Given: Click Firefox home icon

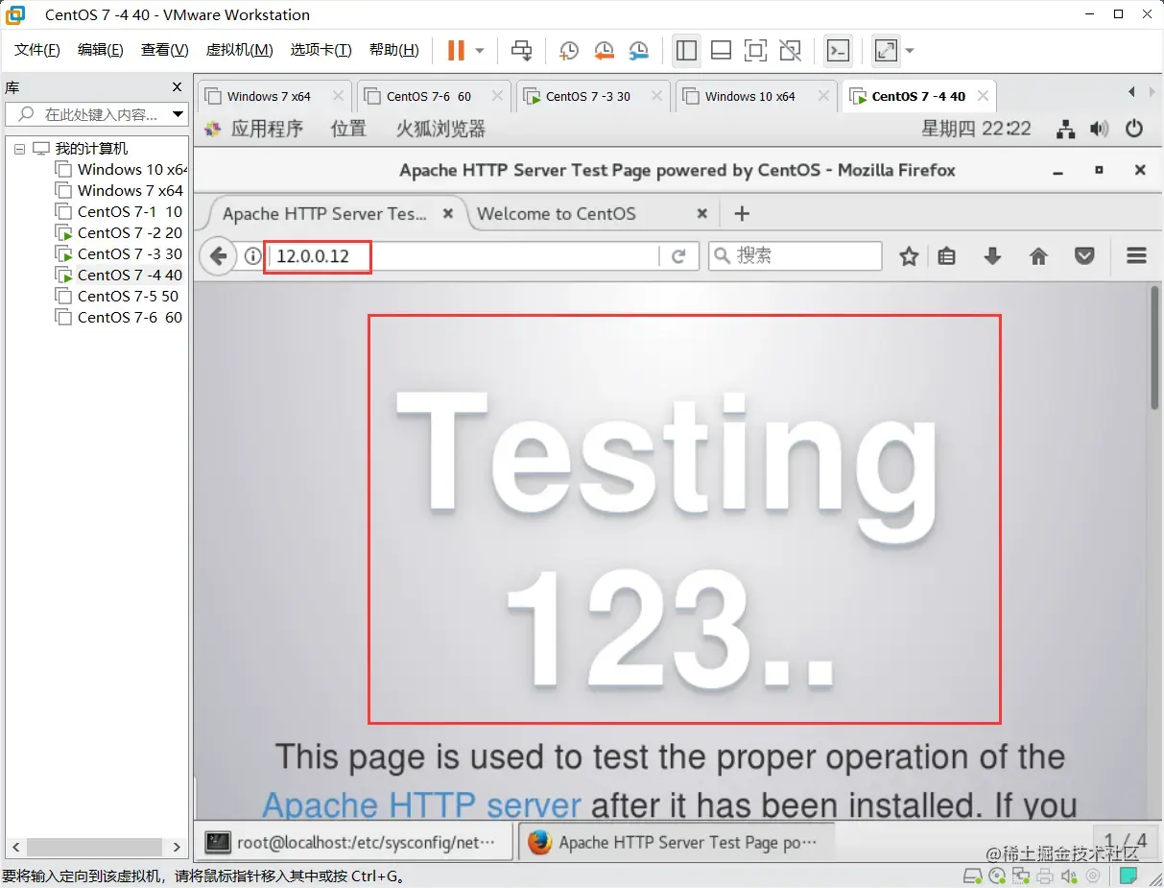Looking at the screenshot, I should point(1038,256).
